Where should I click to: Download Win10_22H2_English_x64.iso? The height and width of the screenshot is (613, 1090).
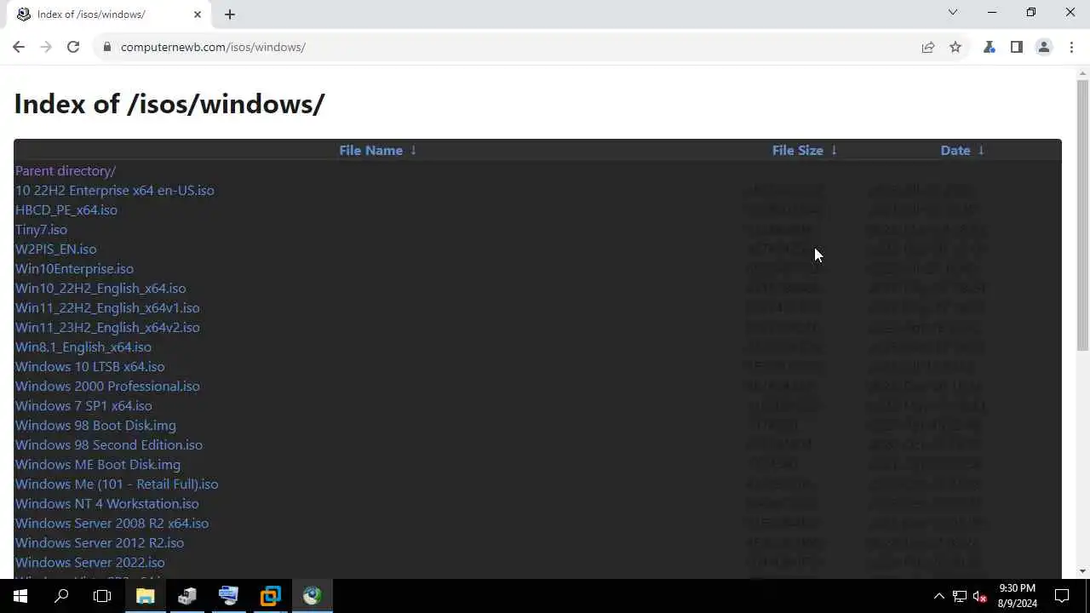(x=100, y=288)
